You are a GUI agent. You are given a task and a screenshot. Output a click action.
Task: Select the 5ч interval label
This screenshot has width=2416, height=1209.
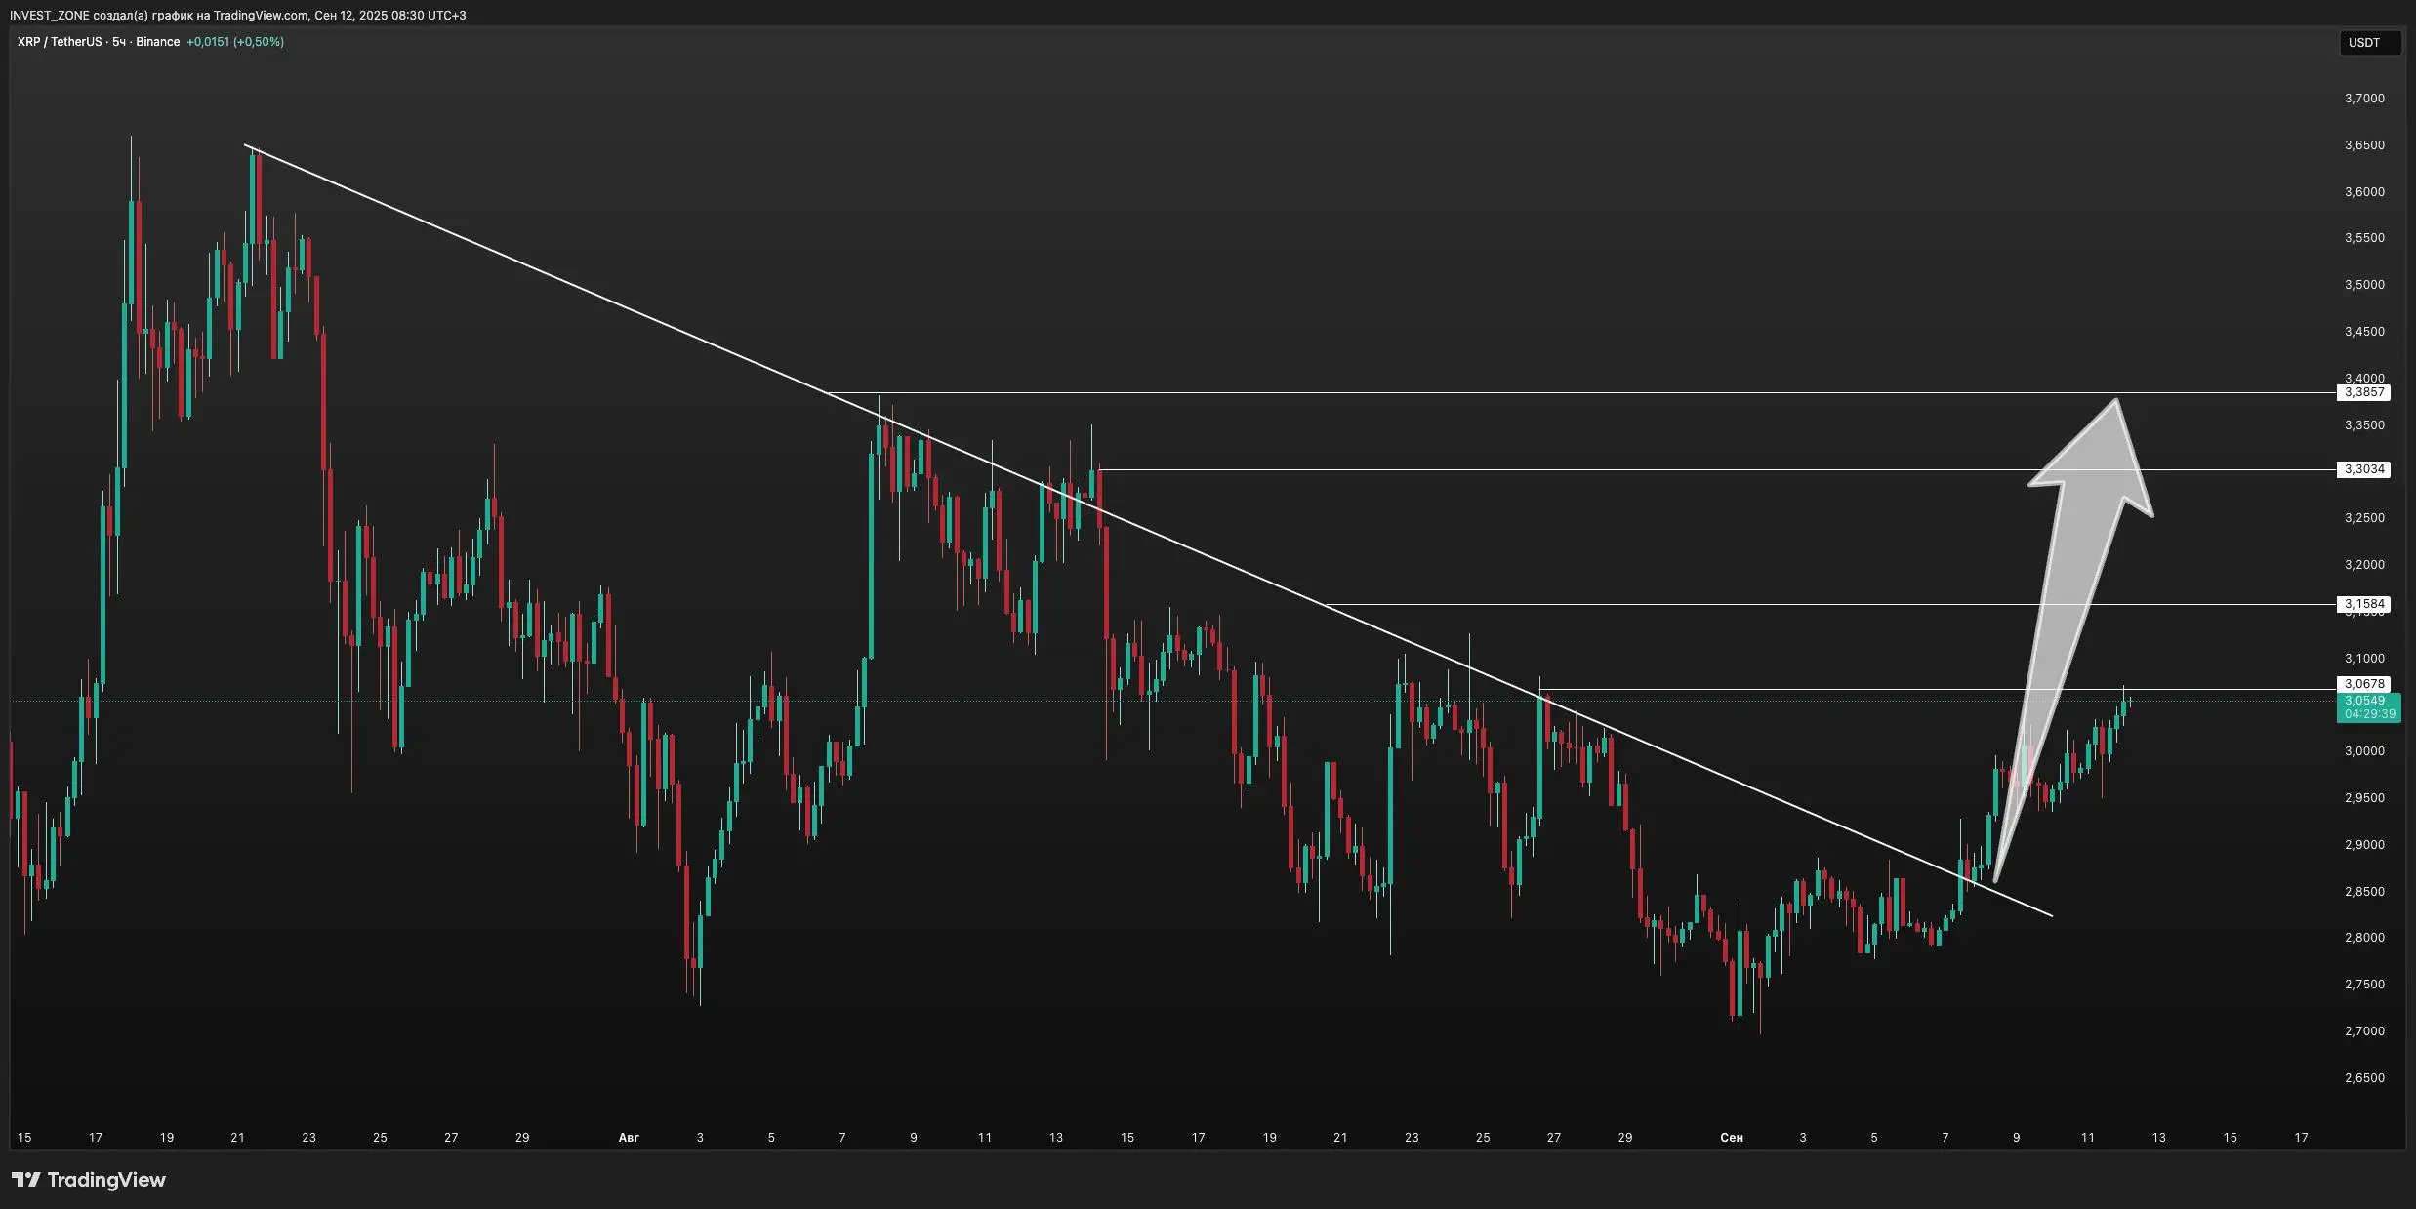(119, 42)
